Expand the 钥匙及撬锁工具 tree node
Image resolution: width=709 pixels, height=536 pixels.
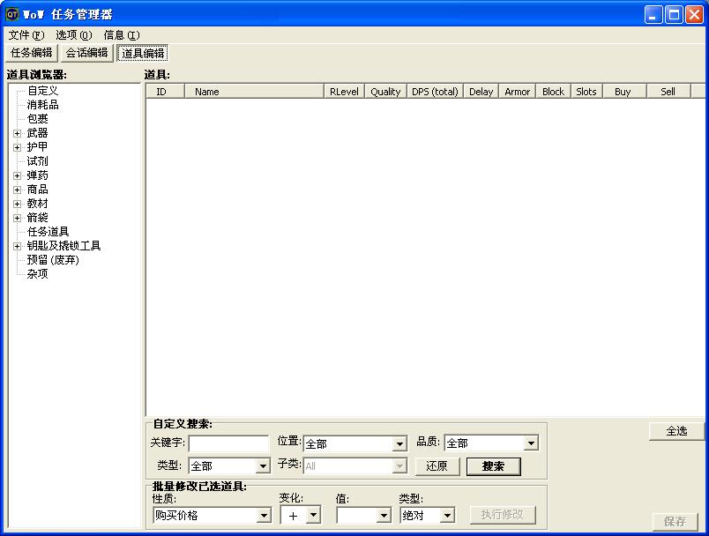tap(17, 246)
